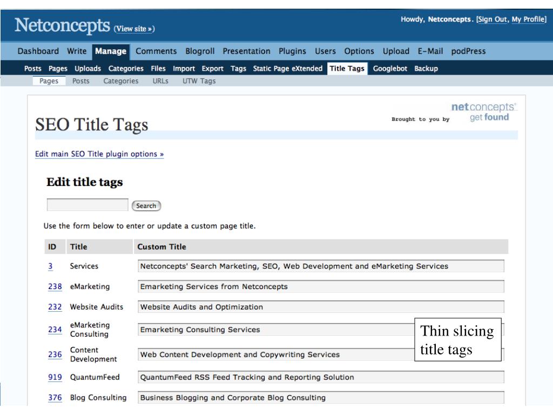Open page ID 238 link
Viewport: 553px width, 415px height.
point(55,286)
